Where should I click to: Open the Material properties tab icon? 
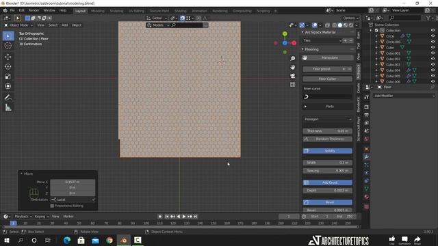(x=367, y=197)
